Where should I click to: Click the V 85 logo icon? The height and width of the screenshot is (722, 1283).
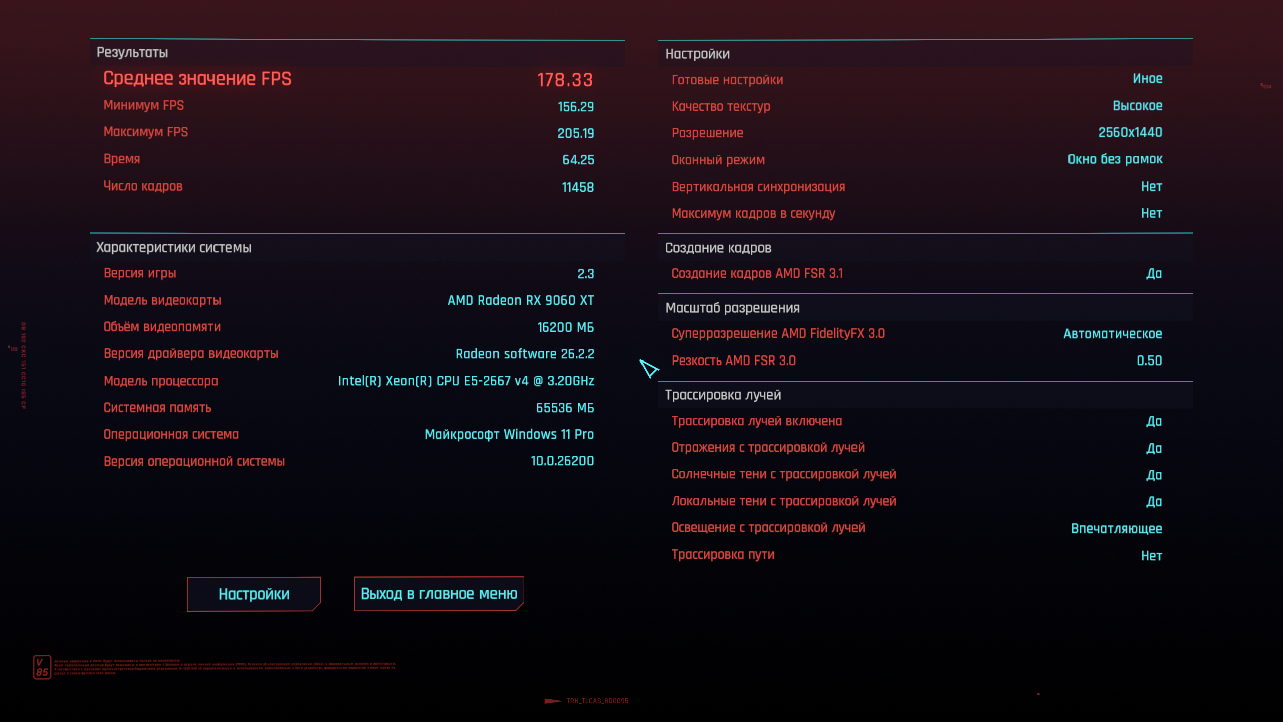click(42, 667)
